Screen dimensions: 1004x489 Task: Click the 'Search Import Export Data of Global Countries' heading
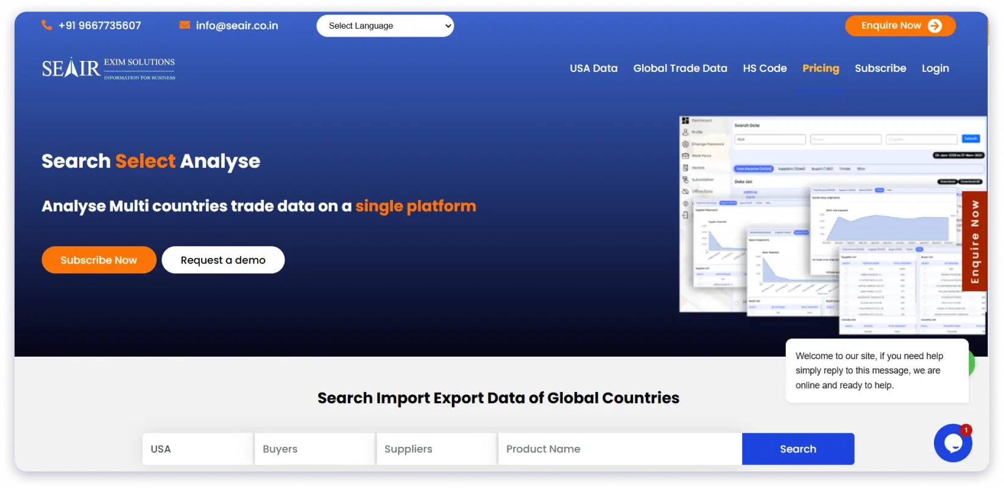[498, 398]
